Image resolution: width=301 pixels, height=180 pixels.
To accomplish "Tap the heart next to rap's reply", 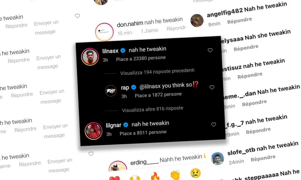I will coord(212,88).
